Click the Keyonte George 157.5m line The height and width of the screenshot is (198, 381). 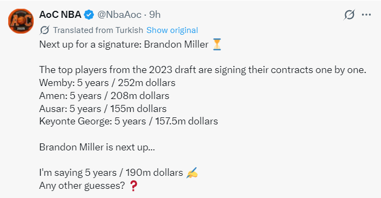(128, 121)
